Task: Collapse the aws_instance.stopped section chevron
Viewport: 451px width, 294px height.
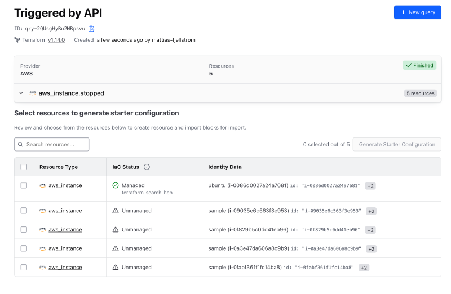Action: [21, 93]
